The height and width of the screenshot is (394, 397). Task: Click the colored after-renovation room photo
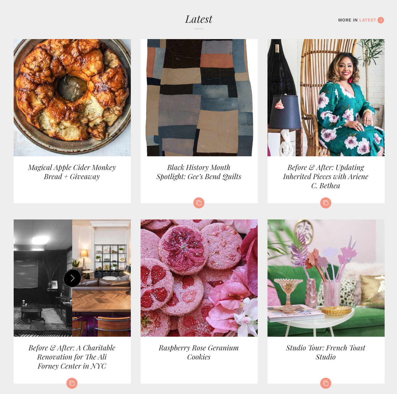[x=102, y=278]
